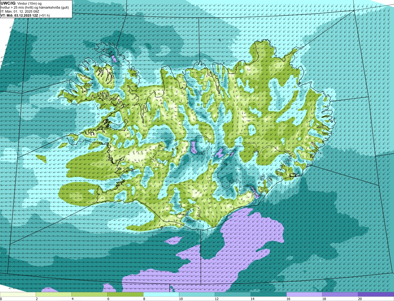The height and width of the screenshot is (301, 394).
Task: Click the palest 0–2 m/s legend swatch
Action: click(x=18, y=295)
